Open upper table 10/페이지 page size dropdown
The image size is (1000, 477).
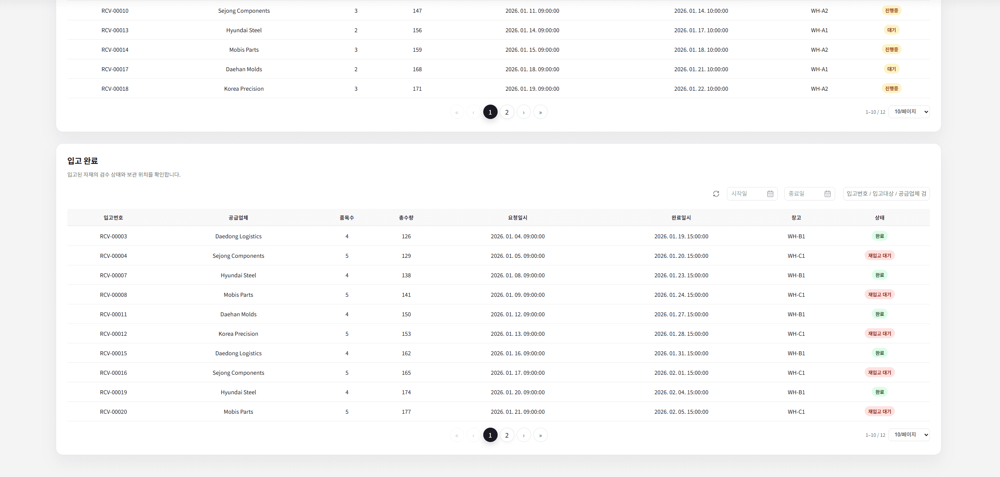[x=909, y=112]
